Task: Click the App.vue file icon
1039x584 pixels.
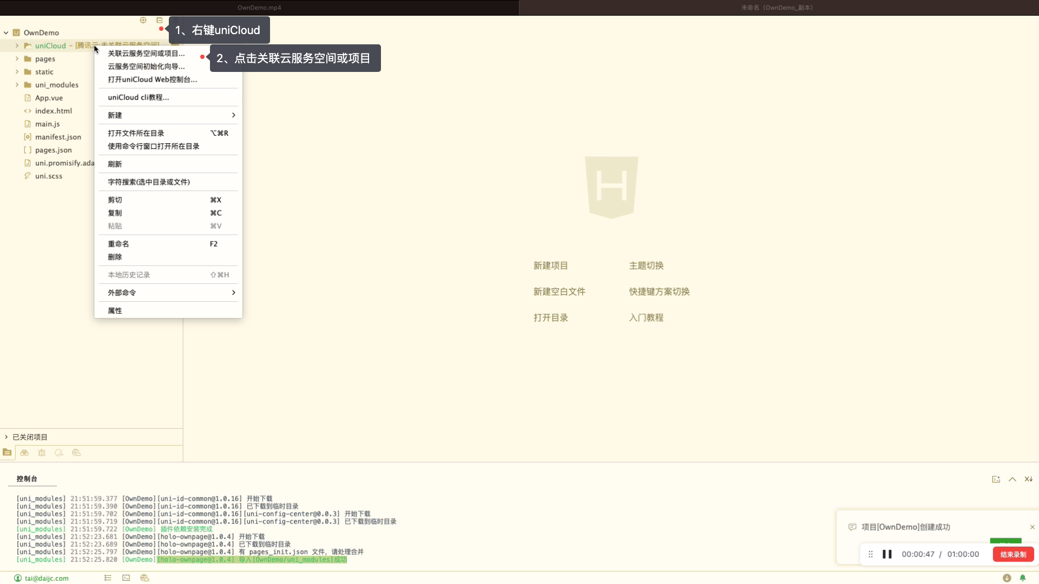Action: 28,98
